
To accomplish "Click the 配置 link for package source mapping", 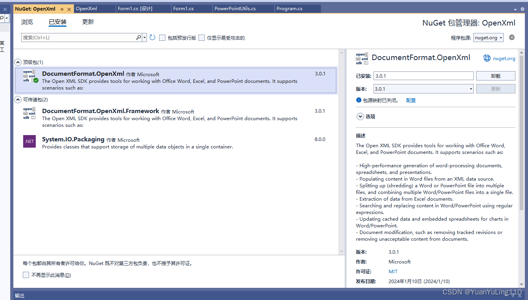I will click(x=411, y=100).
